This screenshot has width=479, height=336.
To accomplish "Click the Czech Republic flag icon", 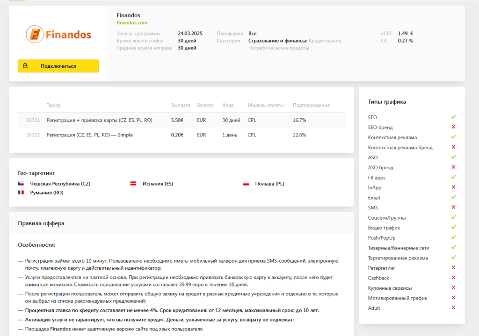I will pyautogui.click(x=21, y=184).
